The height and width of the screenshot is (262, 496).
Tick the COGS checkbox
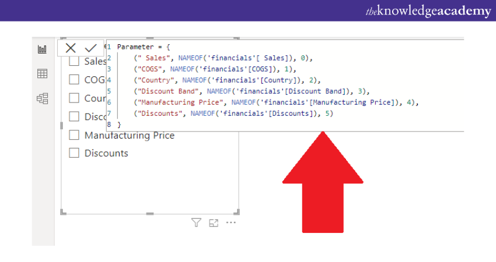tap(74, 80)
